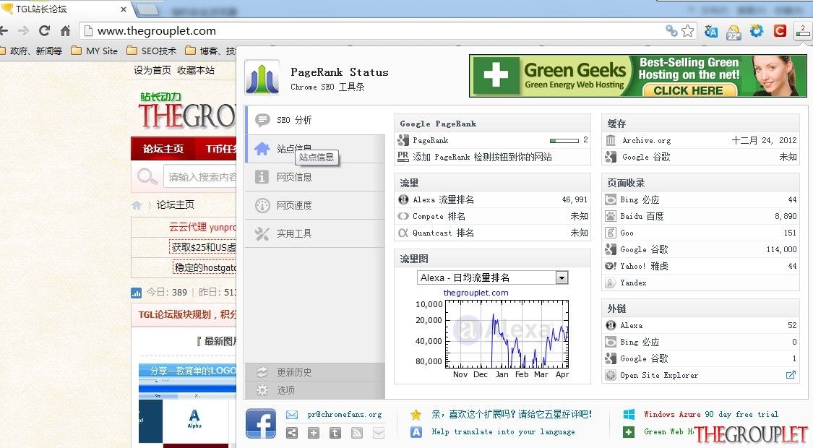
Task: Open the SEO技术 bookmarks folder
Action: click(152, 51)
